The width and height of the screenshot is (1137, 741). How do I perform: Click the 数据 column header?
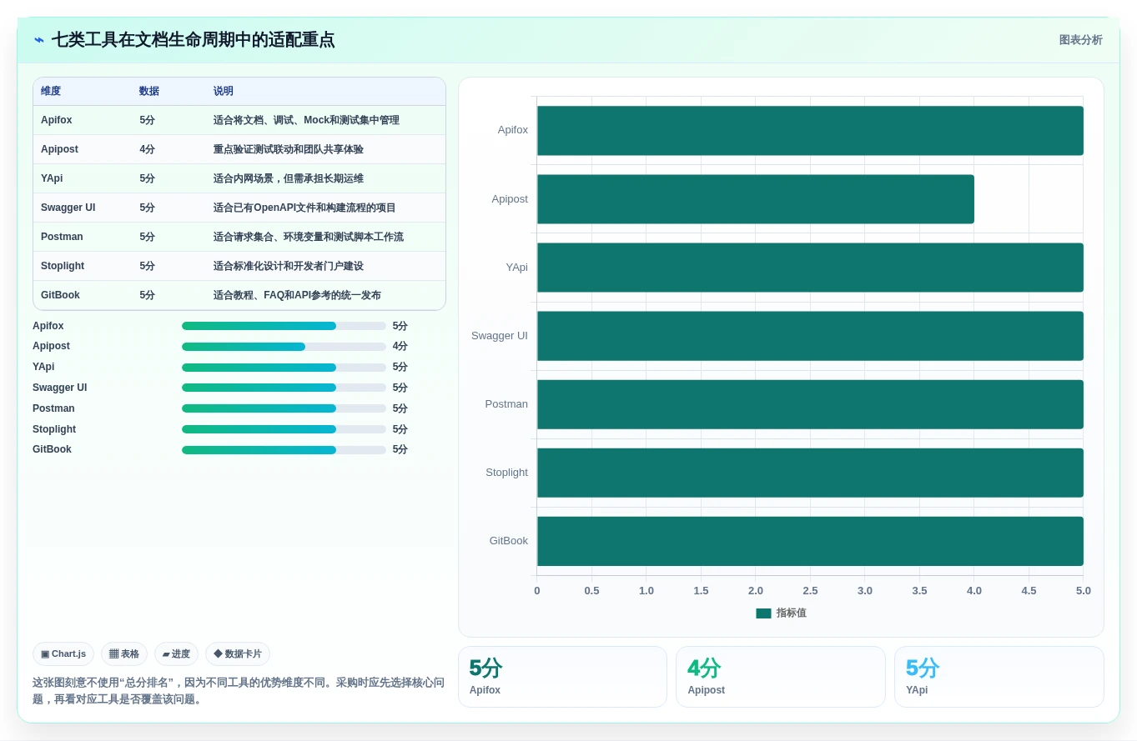pyautogui.click(x=149, y=91)
